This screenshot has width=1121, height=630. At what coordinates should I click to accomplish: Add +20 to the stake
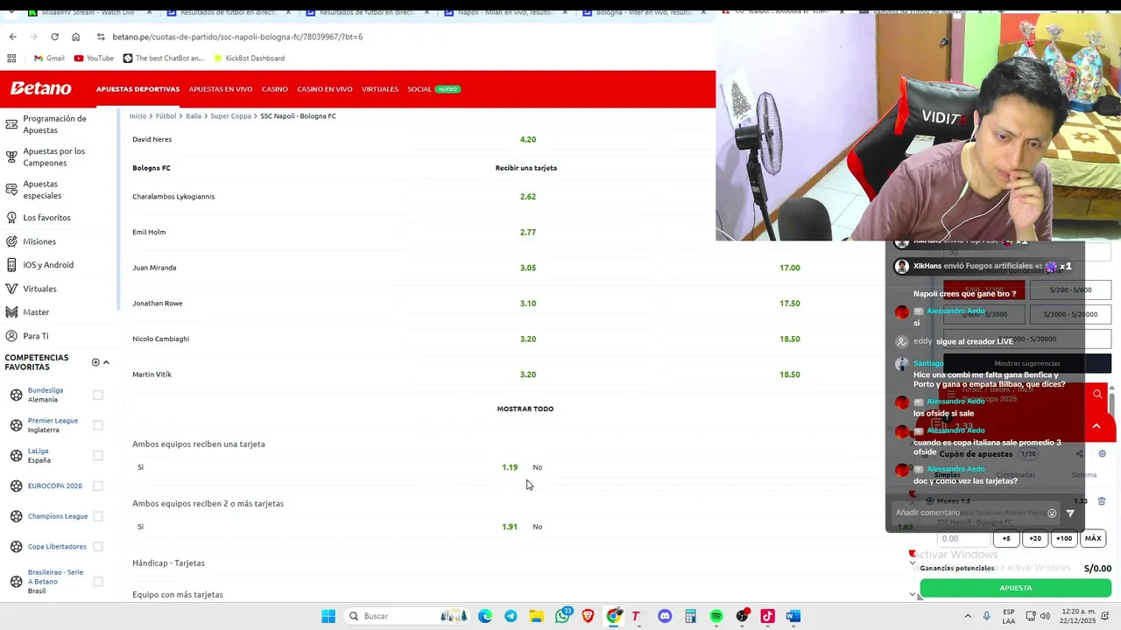click(x=1035, y=539)
